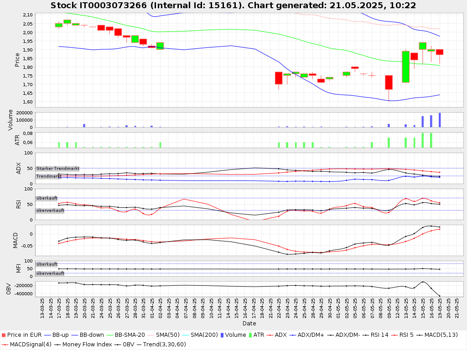Click the 09-05-25 date tick label
The image size is (467, 350).
[389, 309]
